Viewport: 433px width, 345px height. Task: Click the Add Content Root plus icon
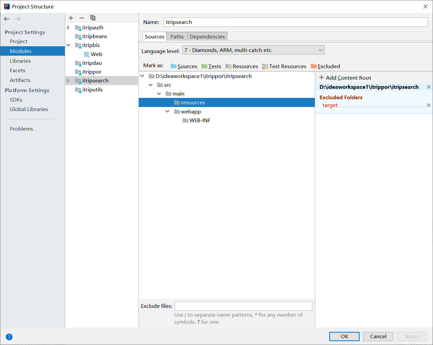pos(322,78)
